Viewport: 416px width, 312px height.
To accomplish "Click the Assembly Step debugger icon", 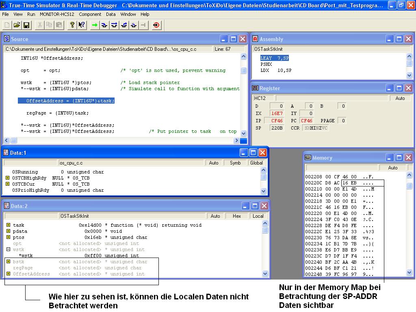I will coord(134,25).
